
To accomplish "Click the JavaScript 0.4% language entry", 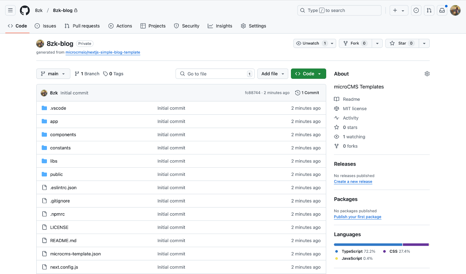I will tap(354, 258).
